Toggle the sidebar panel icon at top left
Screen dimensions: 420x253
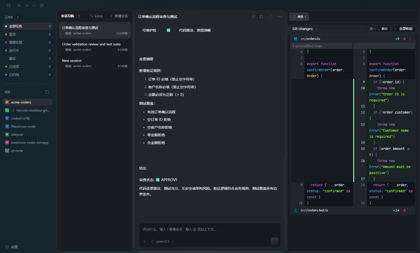pos(9,6)
